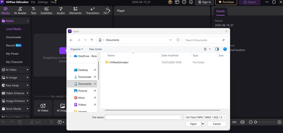
Task: Open the Settings menu
Action: (43, 2)
